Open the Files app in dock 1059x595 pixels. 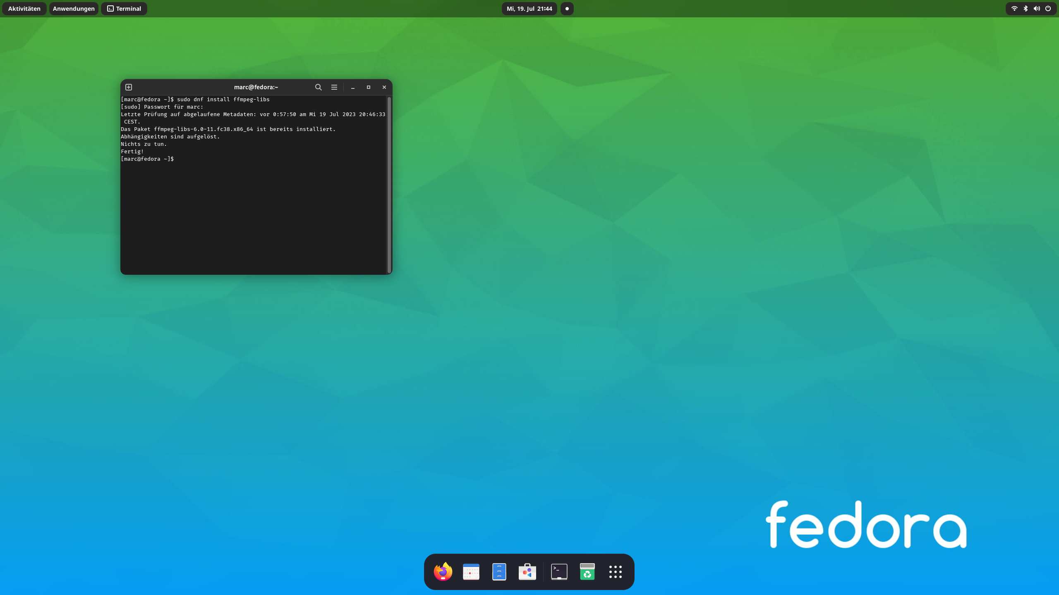[499, 572]
